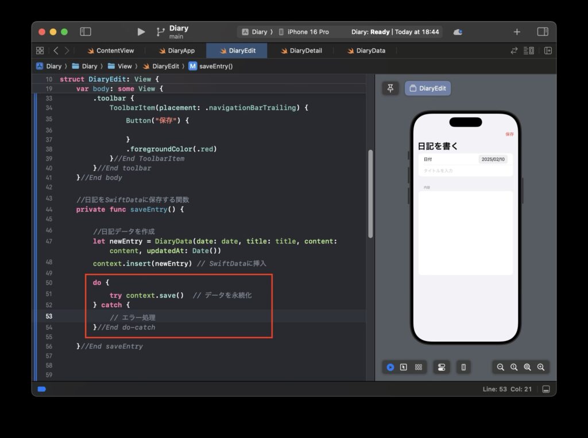
Task: Click 'try context.save()' code line
Action: coord(146,296)
